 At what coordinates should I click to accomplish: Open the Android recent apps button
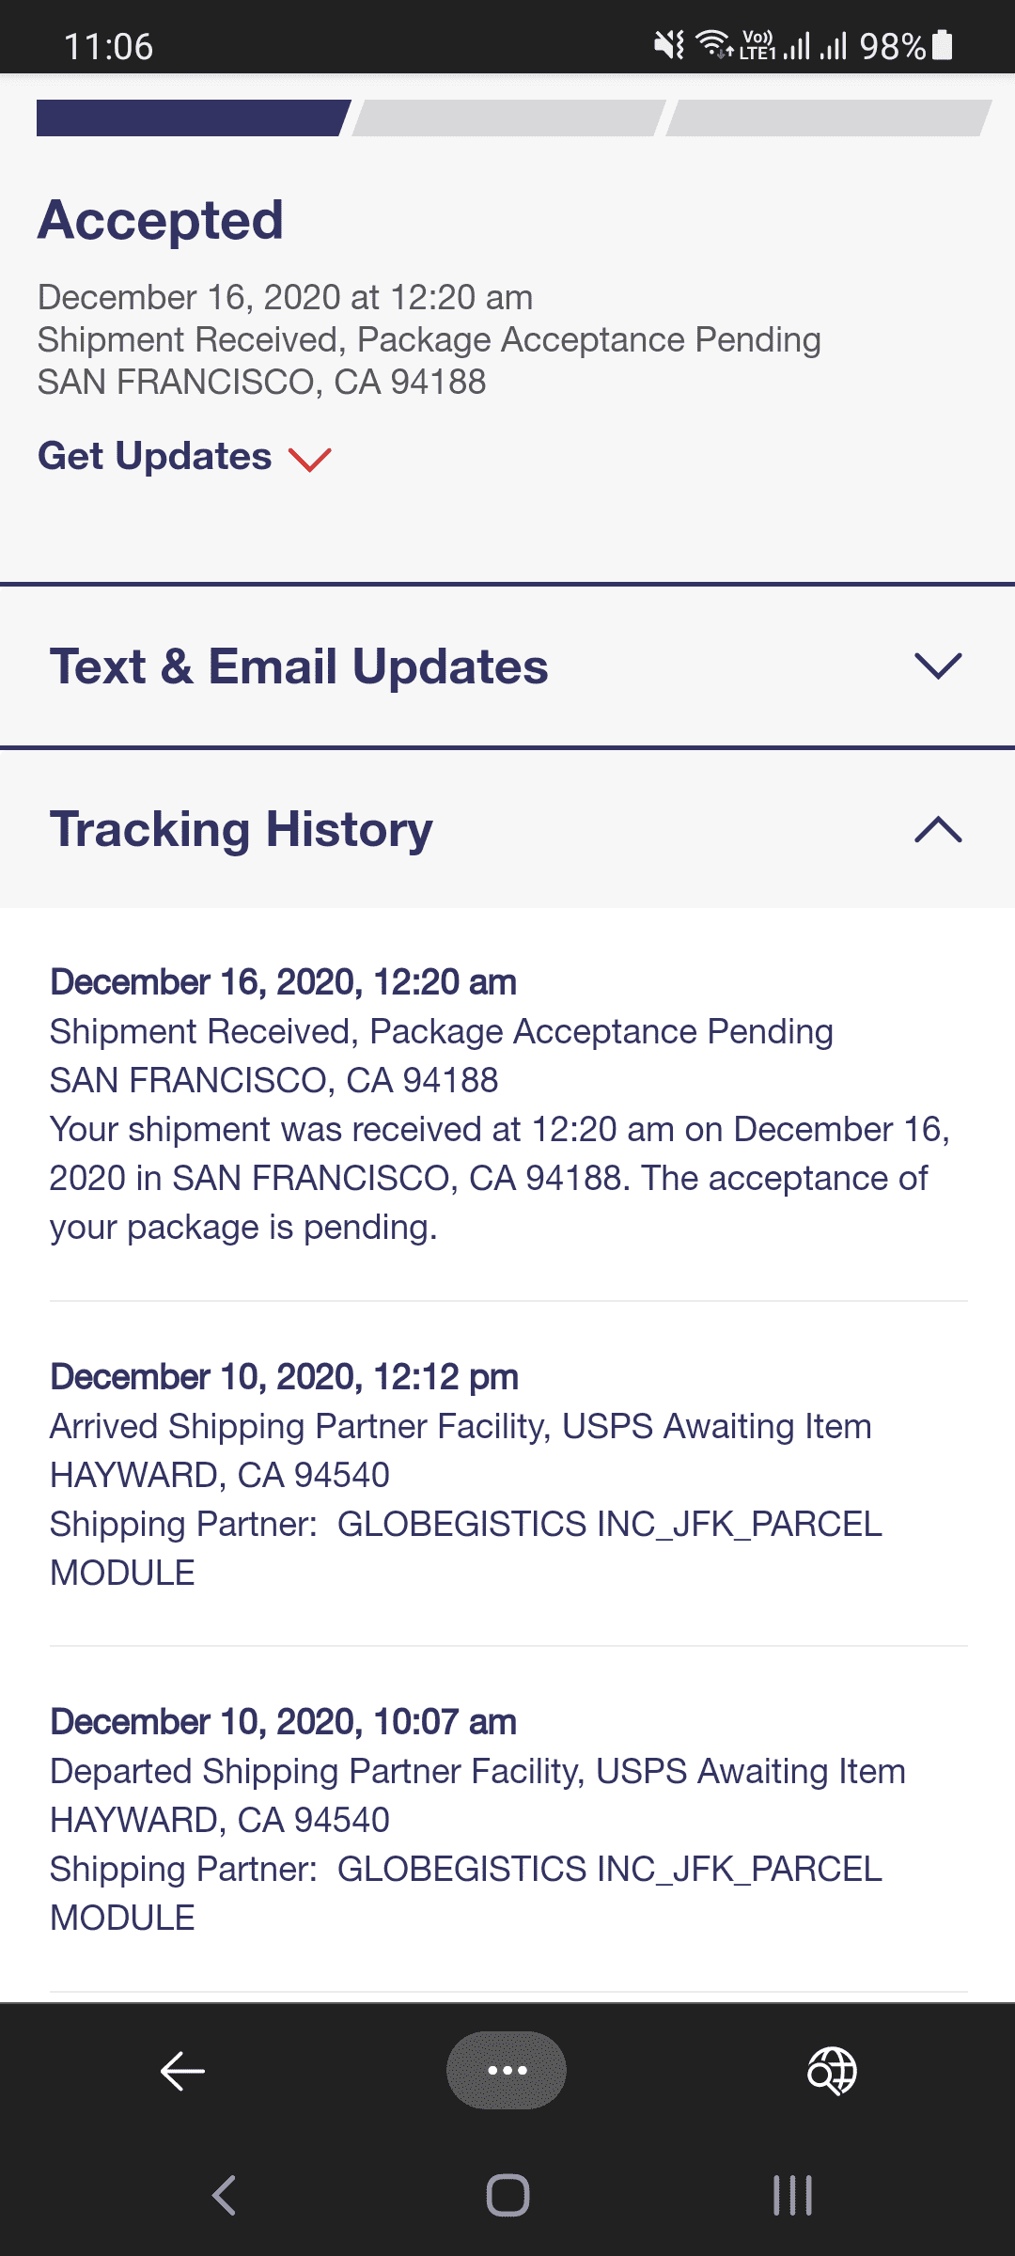[792, 2196]
